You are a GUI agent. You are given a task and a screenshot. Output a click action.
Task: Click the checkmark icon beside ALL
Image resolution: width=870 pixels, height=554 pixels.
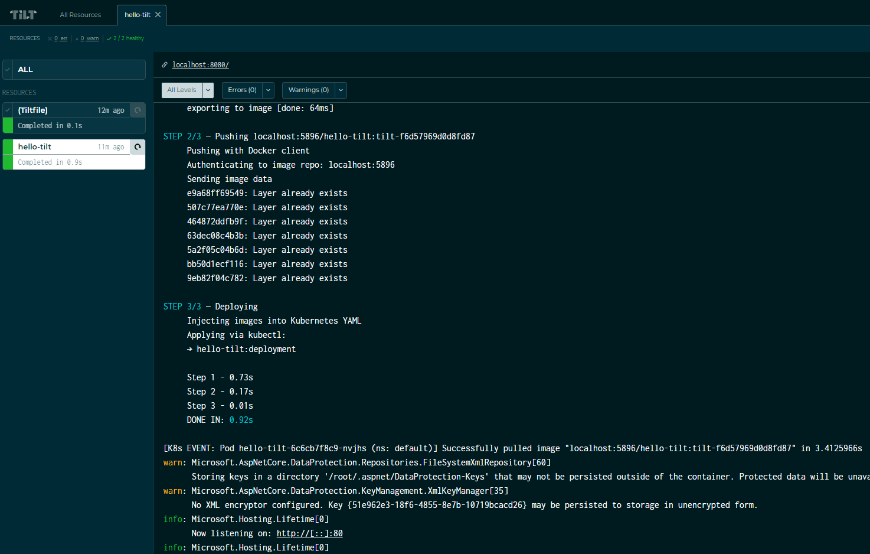click(x=8, y=69)
